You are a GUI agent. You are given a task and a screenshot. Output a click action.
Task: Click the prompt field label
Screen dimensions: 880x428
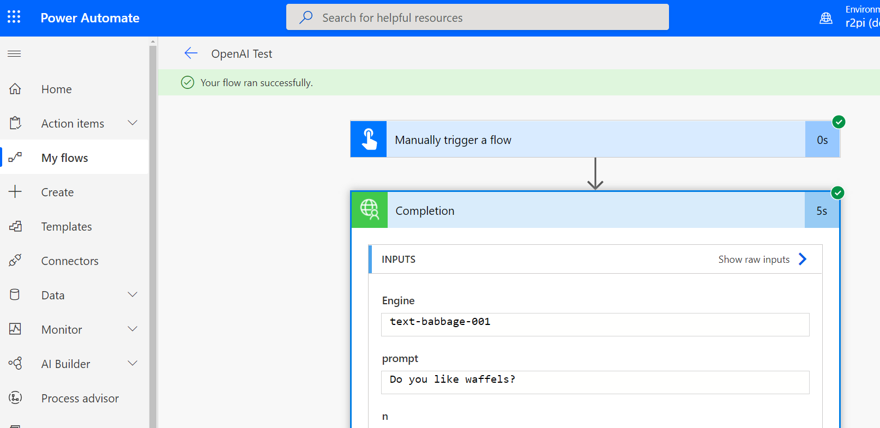pyautogui.click(x=400, y=359)
